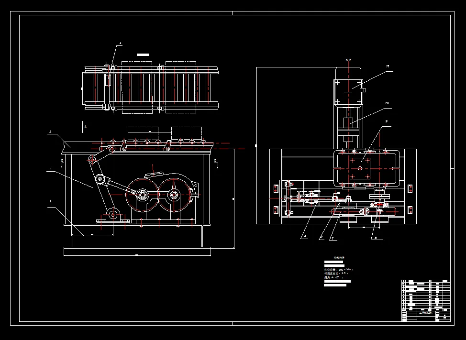Select callout number 7 label
The height and width of the screenshot is (340, 466).
333,238
